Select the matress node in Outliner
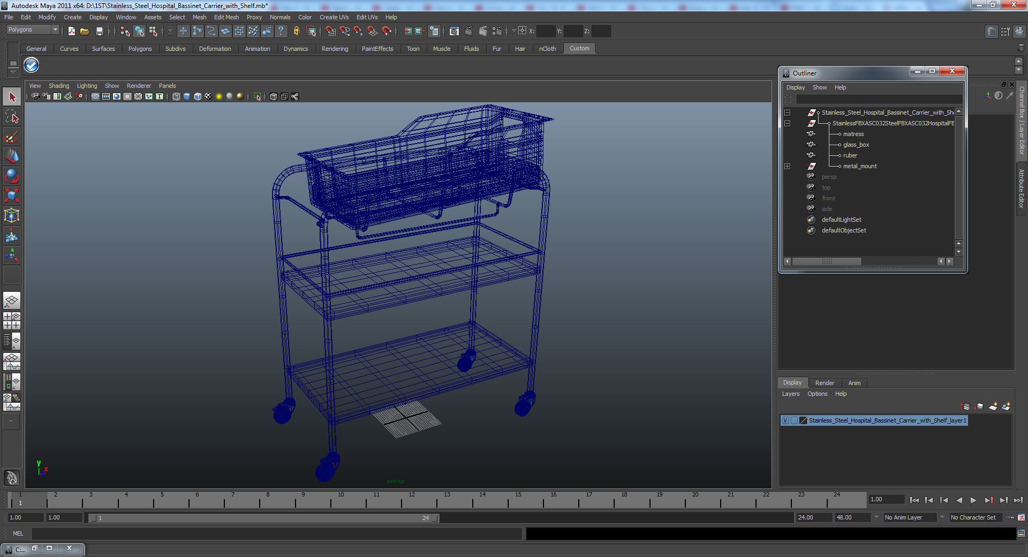The image size is (1028, 557). pyautogui.click(x=853, y=134)
